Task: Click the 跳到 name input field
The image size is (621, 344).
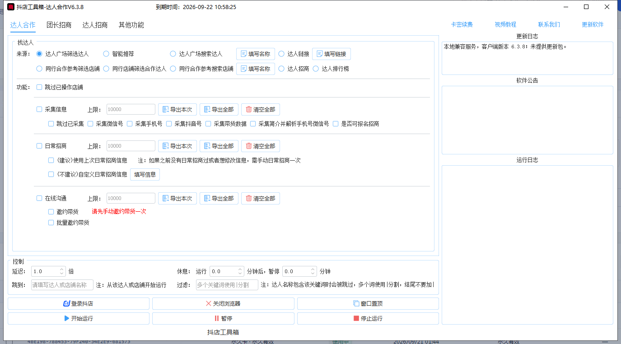Action: pyautogui.click(x=62, y=285)
